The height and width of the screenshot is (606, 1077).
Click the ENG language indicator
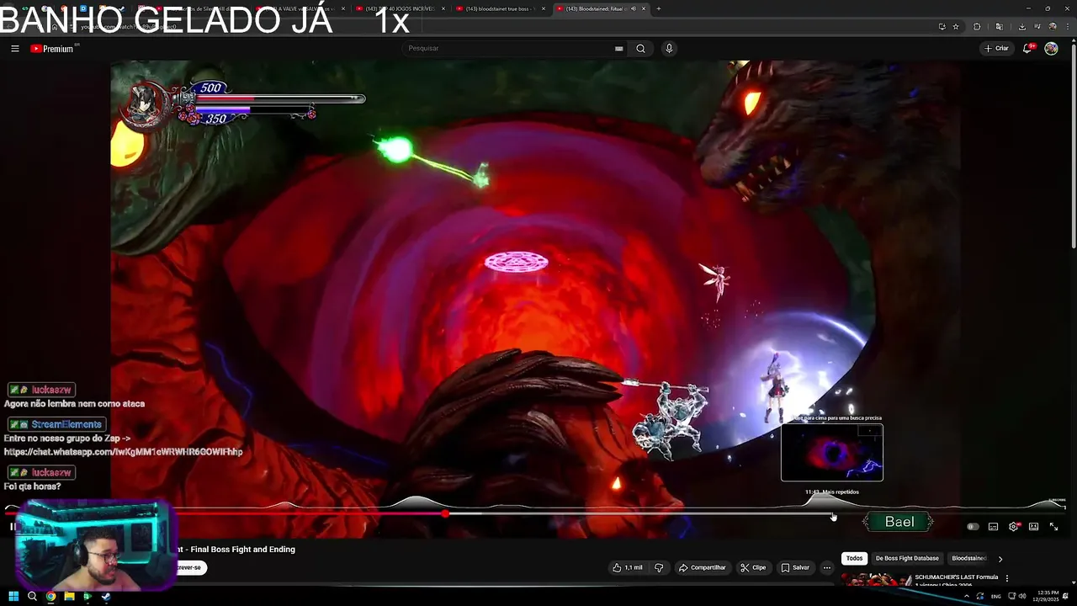pyautogui.click(x=996, y=596)
